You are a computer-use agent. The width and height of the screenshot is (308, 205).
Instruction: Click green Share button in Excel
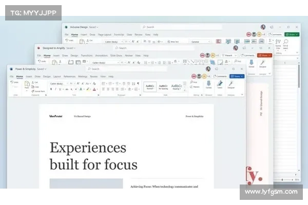[292, 34]
